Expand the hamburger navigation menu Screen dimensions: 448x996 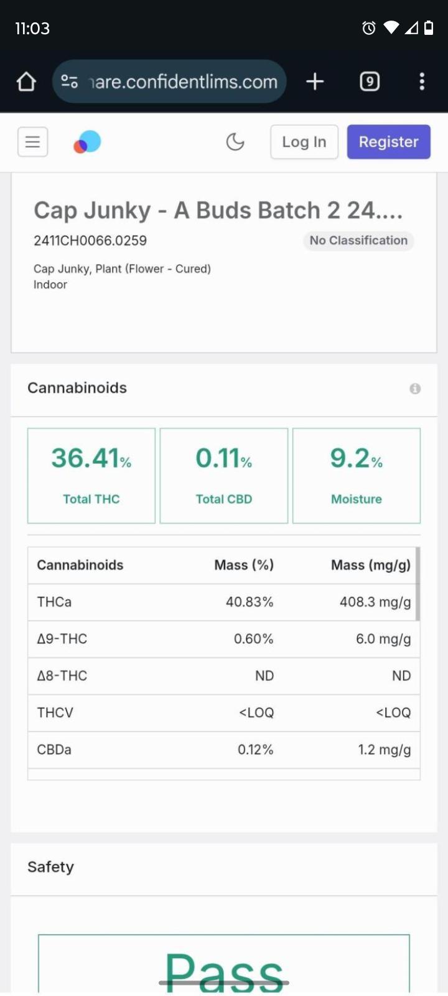[32, 142]
